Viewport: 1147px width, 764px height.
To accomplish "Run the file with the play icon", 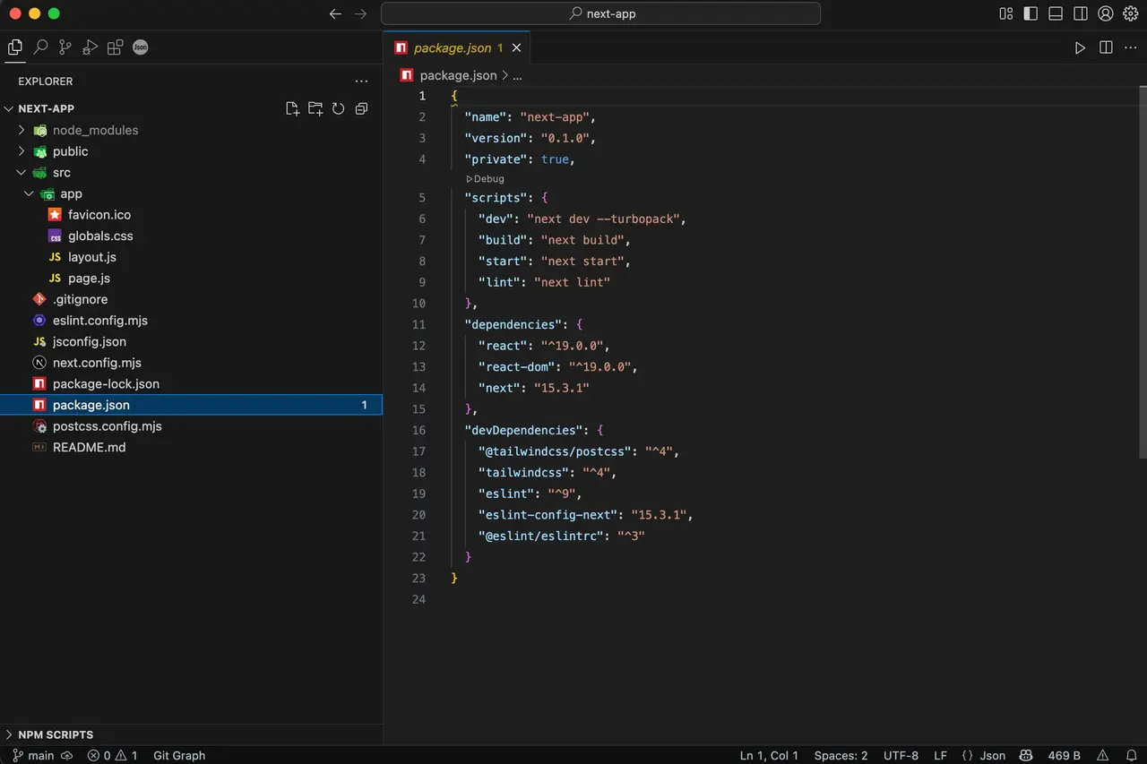I will (x=1081, y=47).
